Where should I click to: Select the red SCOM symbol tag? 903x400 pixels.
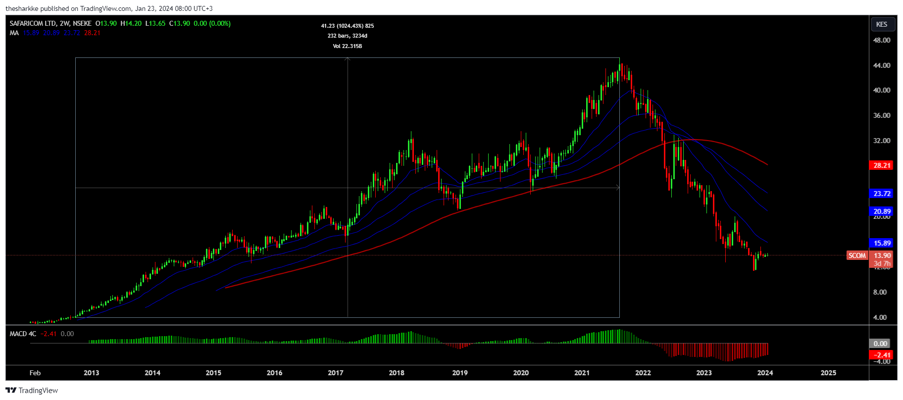[857, 255]
